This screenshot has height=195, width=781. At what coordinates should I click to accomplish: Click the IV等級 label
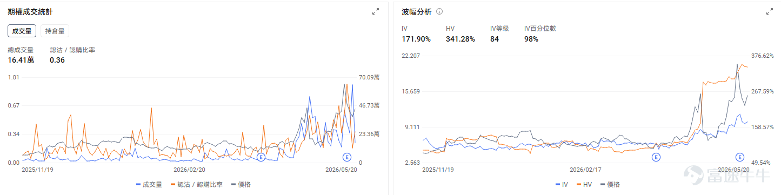click(499, 28)
